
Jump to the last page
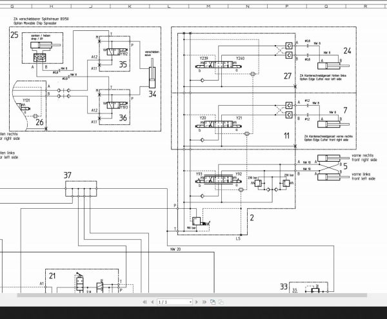pos(204,302)
